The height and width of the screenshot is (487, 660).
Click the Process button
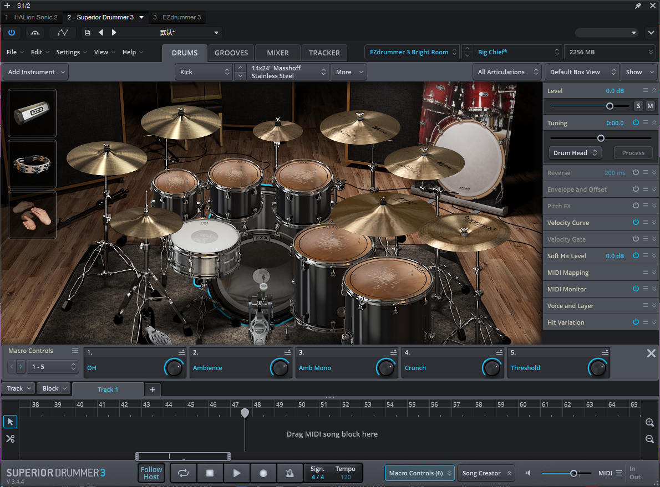point(633,153)
